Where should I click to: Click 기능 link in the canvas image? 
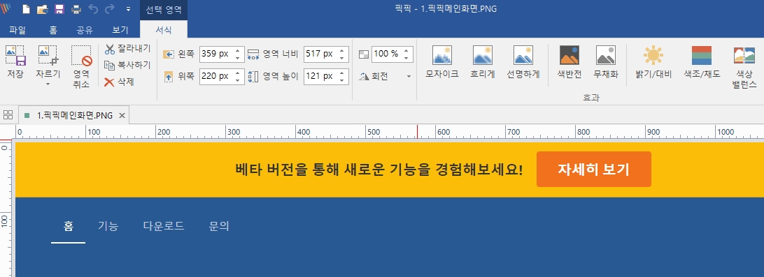(x=108, y=226)
